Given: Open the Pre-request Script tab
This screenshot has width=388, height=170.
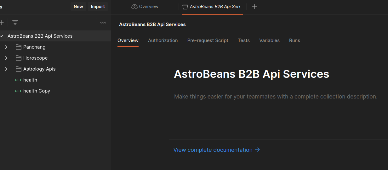Looking at the screenshot, I should point(208,40).
